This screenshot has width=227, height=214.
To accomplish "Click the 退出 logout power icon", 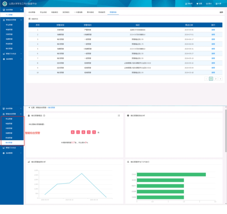I will click(207, 4).
